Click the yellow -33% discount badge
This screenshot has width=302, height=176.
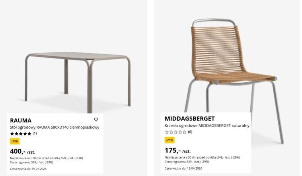tap(15, 141)
